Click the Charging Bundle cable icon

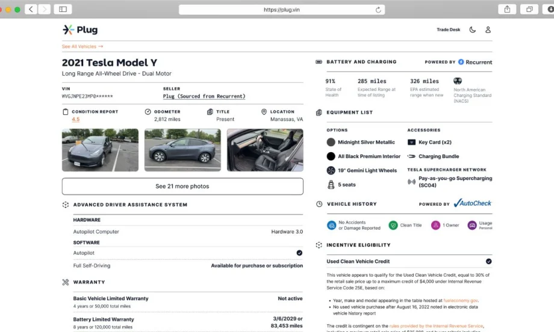point(411,156)
